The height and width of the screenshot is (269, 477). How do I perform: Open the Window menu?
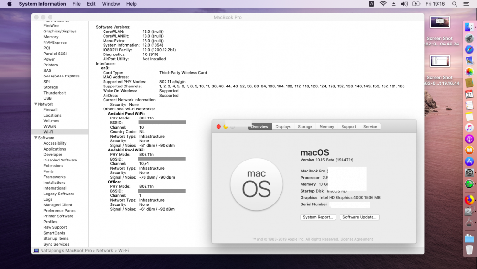pyautogui.click(x=111, y=4)
